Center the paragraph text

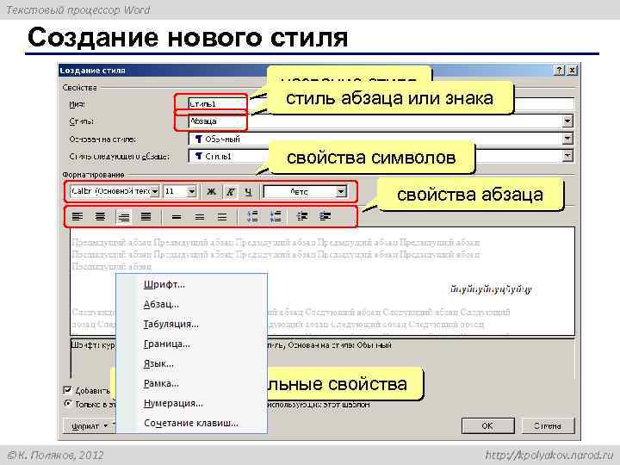point(101,216)
